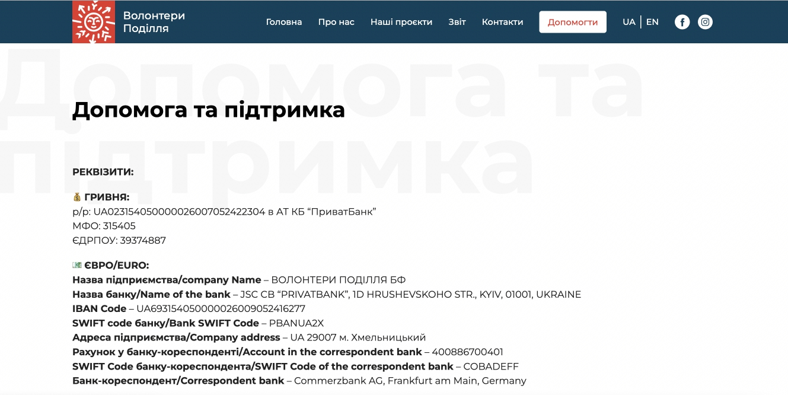Go to the Головна menu item

[x=283, y=22]
